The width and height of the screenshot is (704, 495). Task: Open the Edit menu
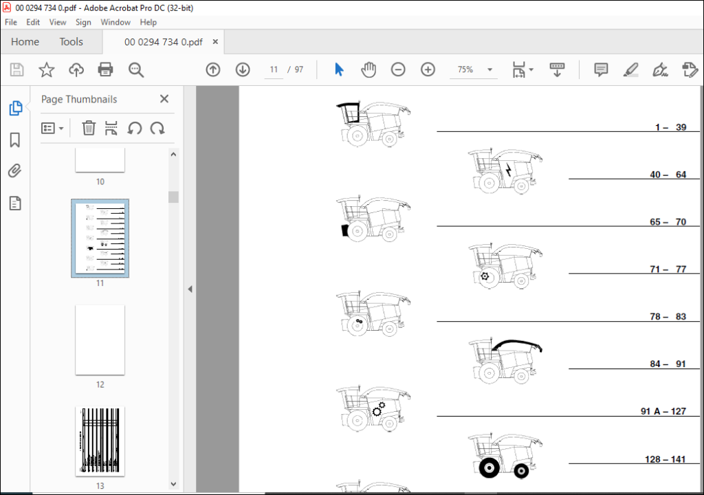point(33,22)
